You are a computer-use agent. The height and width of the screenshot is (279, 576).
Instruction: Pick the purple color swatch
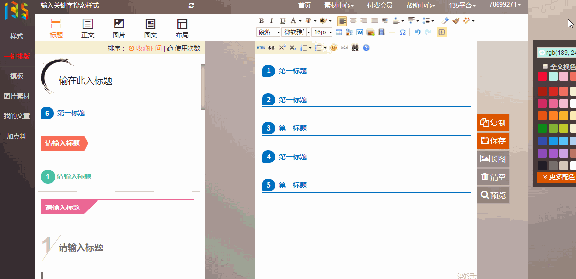(542, 153)
